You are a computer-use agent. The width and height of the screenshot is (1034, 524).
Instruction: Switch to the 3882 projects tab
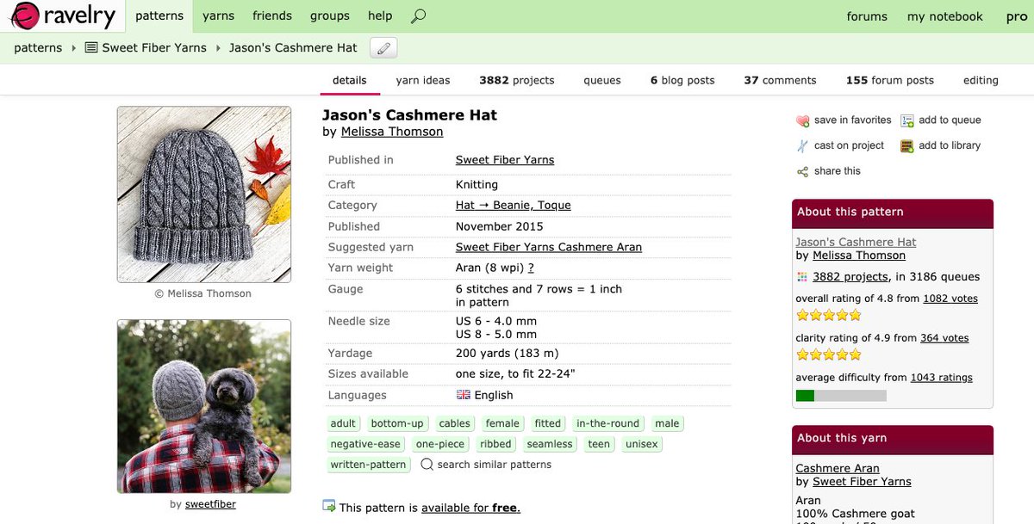(x=517, y=81)
